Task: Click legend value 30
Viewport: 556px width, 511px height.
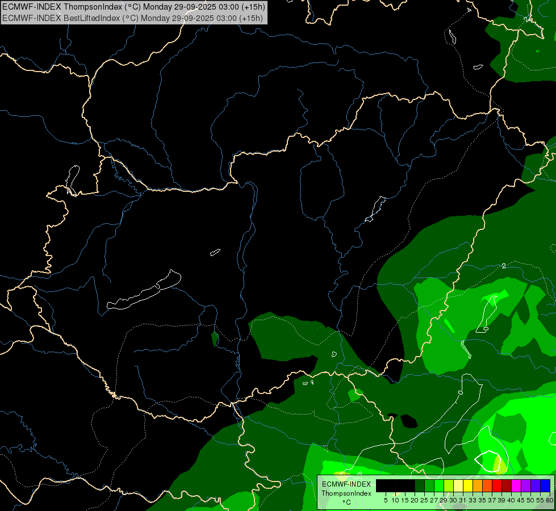Action: (453, 500)
